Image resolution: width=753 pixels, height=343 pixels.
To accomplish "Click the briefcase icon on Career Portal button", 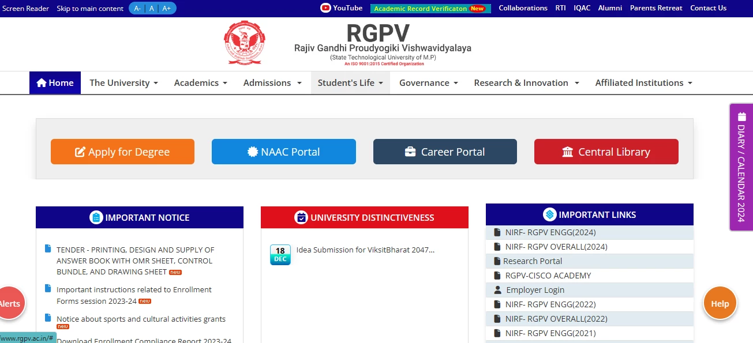I will click(x=410, y=152).
